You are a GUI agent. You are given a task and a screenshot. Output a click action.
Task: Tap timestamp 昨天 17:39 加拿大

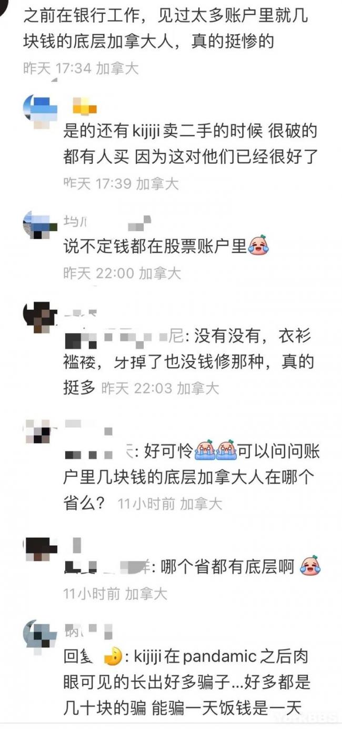click(122, 183)
